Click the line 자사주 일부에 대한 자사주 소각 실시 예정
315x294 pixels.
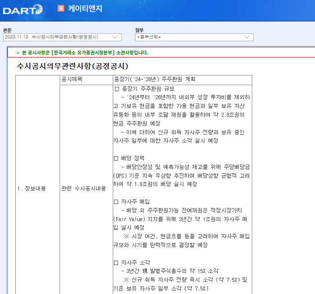coord(166,141)
